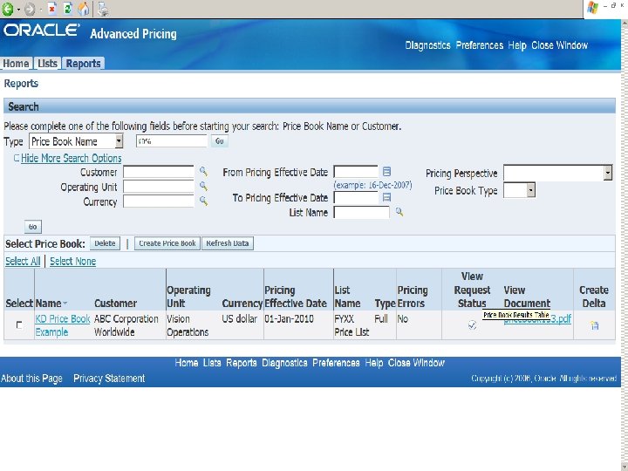Click the browser Stop loading icon

(52, 9)
